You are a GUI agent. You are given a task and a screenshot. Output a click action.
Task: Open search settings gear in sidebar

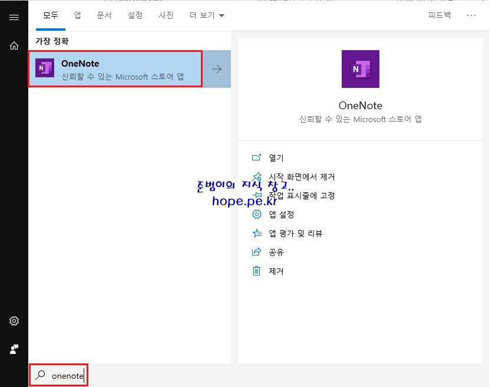14,321
